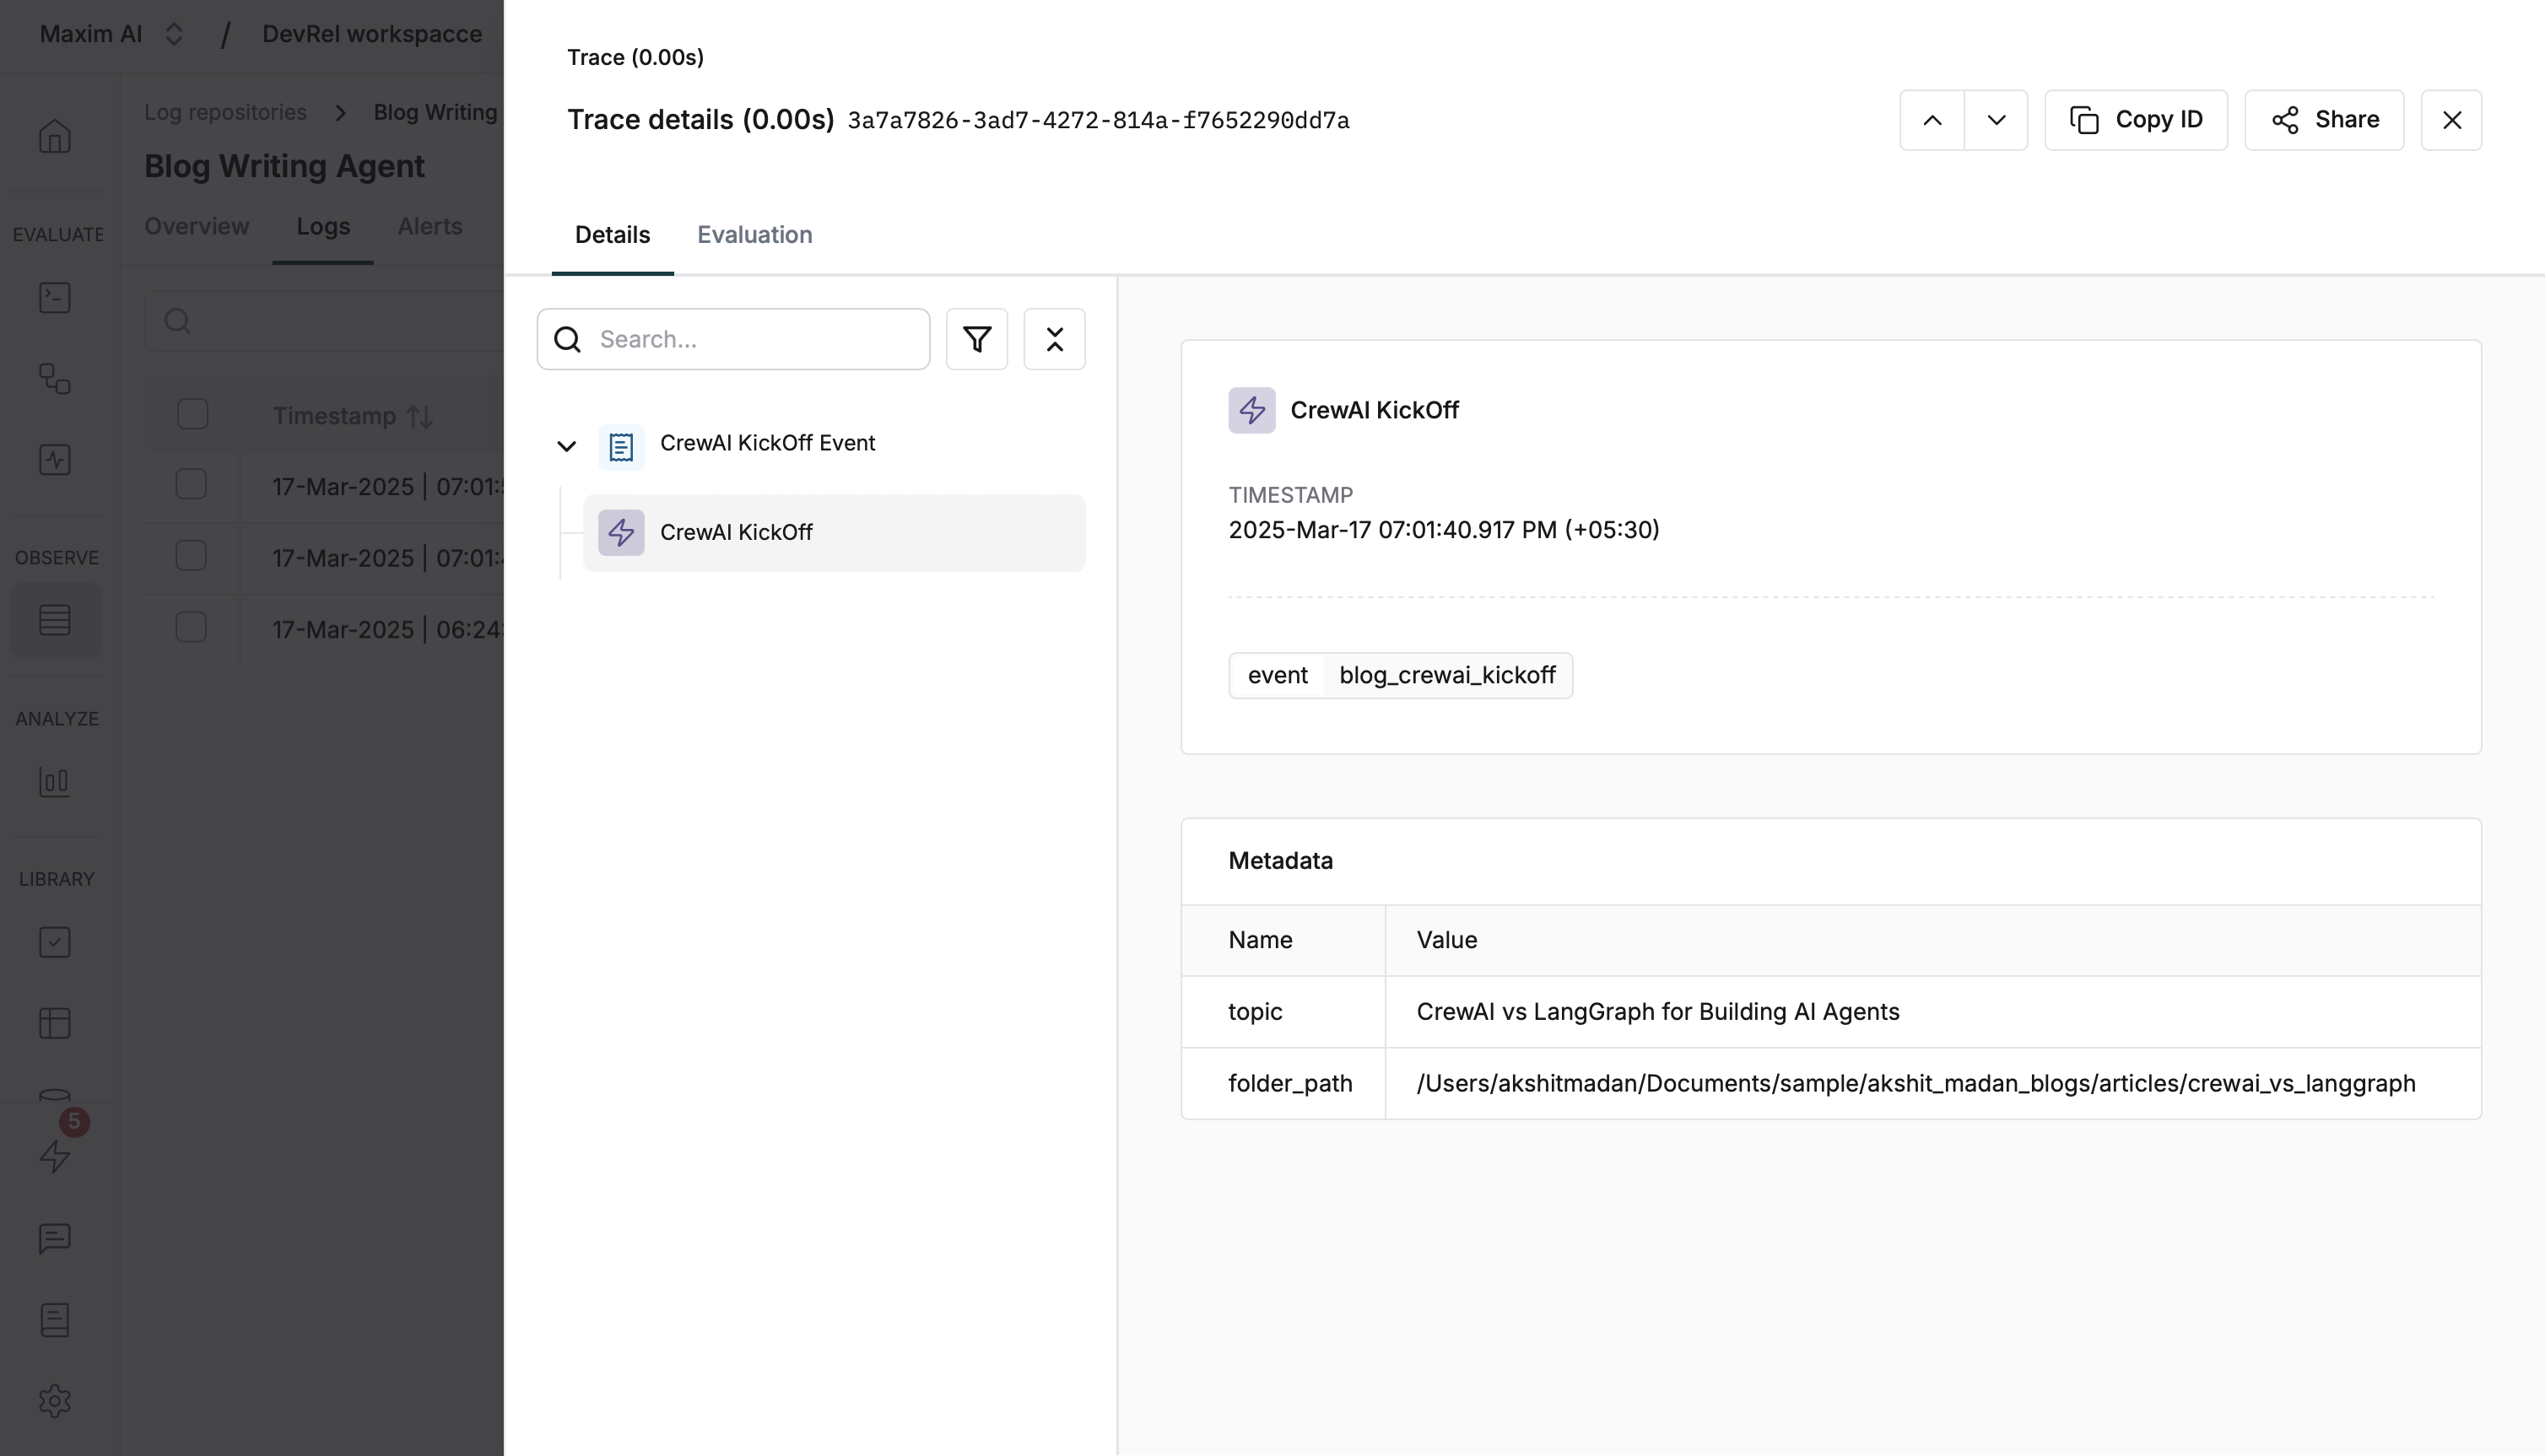Click the DevRel workspacce breadcrumb
This screenshot has height=1456, width=2545.
click(x=372, y=34)
